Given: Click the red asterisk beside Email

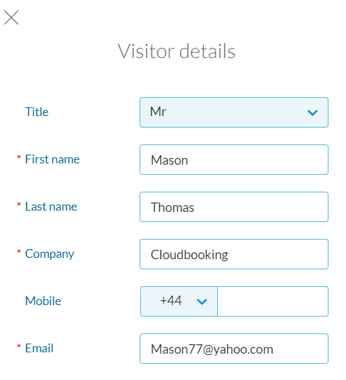Looking at the screenshot, I should point(19,346).
